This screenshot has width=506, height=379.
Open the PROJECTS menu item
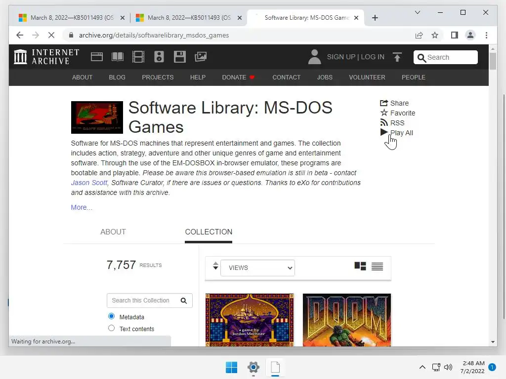pos(158,77)
